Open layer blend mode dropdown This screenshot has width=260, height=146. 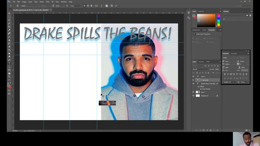[x=200, y=69]
